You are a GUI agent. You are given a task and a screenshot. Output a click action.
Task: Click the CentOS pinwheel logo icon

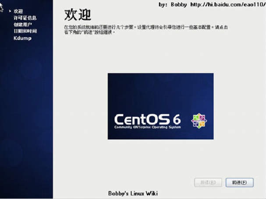pos(199,121)
